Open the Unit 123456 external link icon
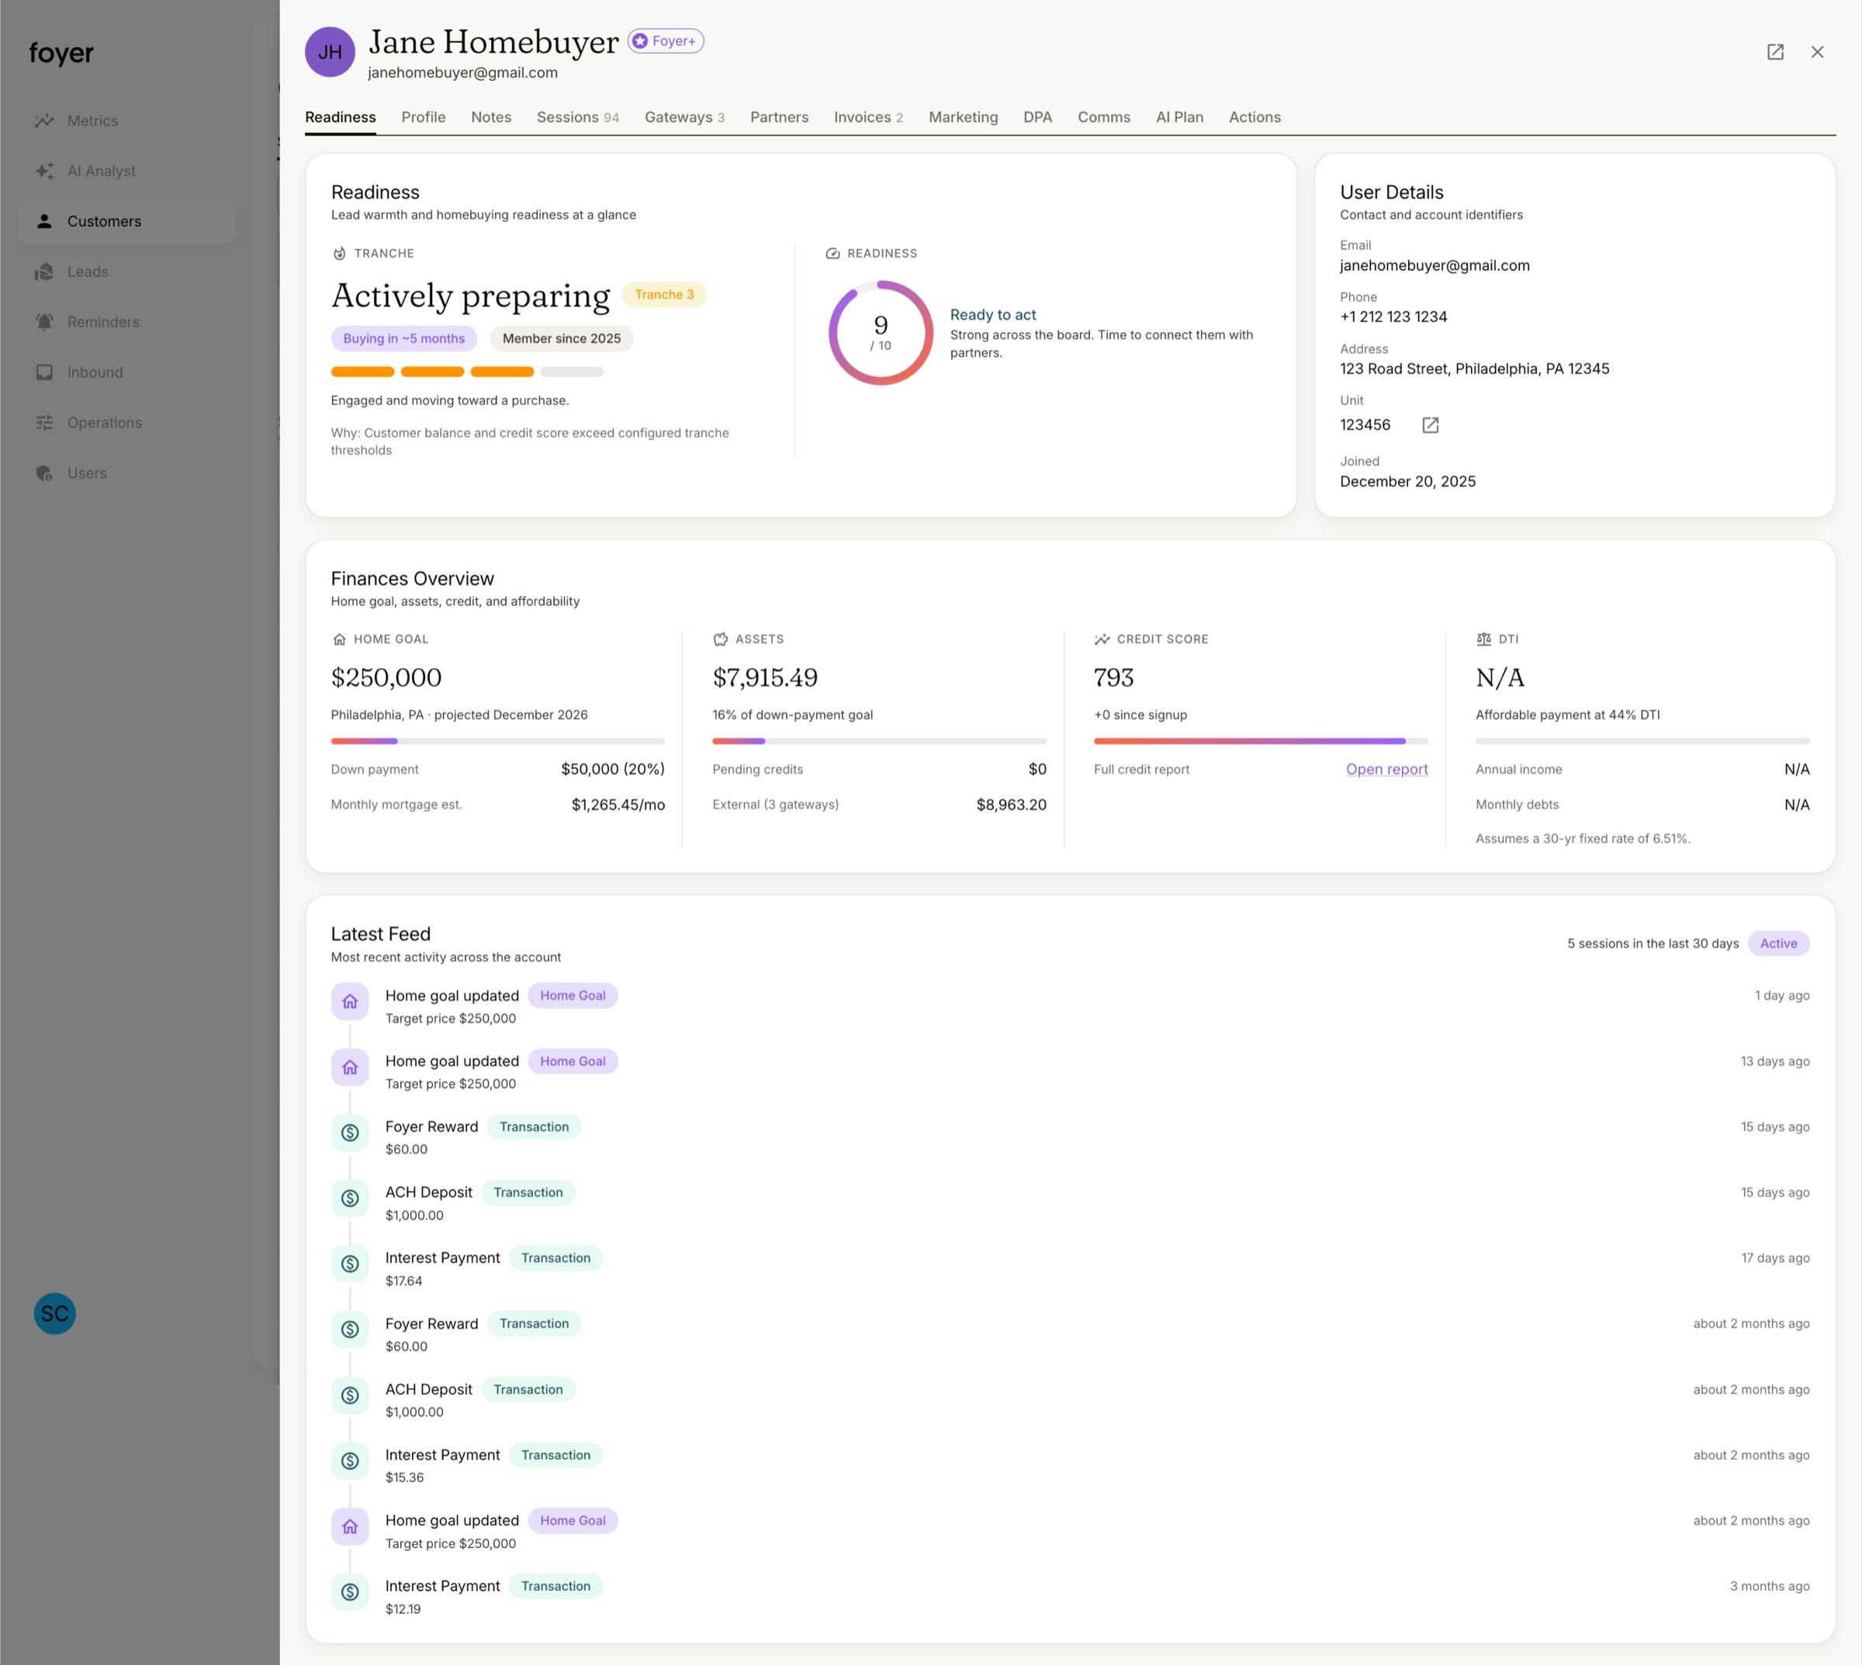Viewport: 1862px width, 1665px height. pos(1430,424)
